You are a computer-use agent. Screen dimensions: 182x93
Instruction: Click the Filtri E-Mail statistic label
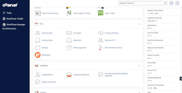(151, 63)
